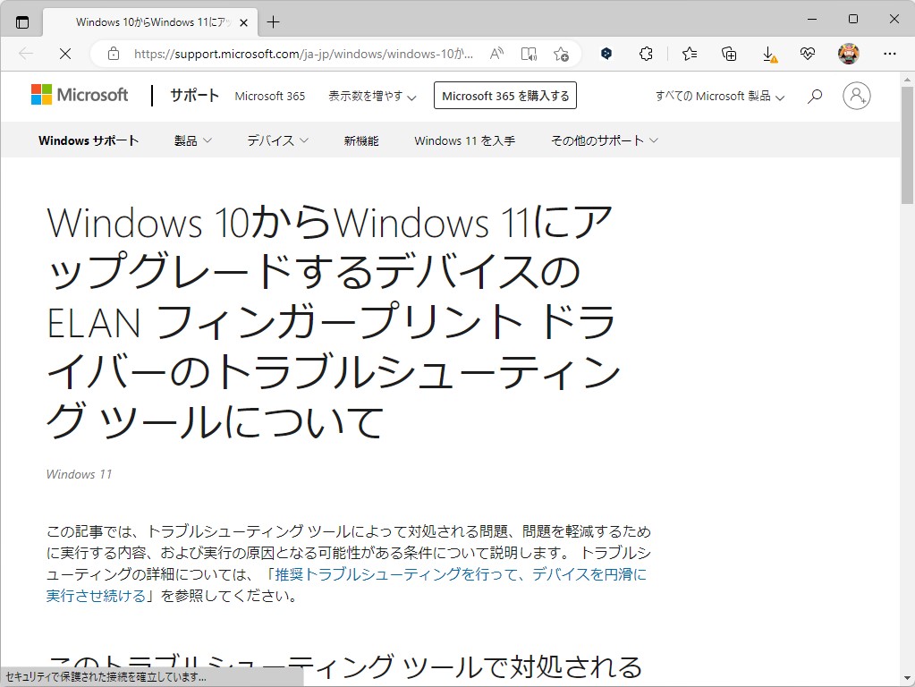
Task: Open the support site search icon
Action: (814, 96)
